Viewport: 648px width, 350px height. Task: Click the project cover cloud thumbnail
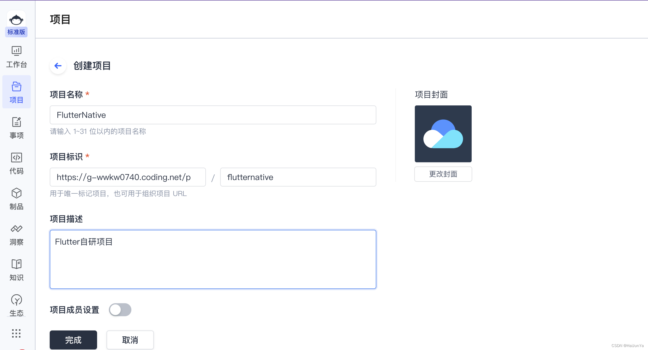point(443,134)
